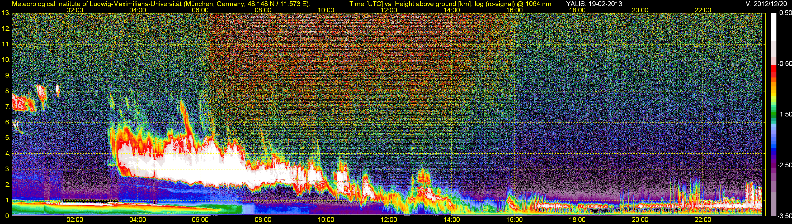
Task: Click the 20:00 label on the bottom time axis
Action: click(x=640, y=220)
